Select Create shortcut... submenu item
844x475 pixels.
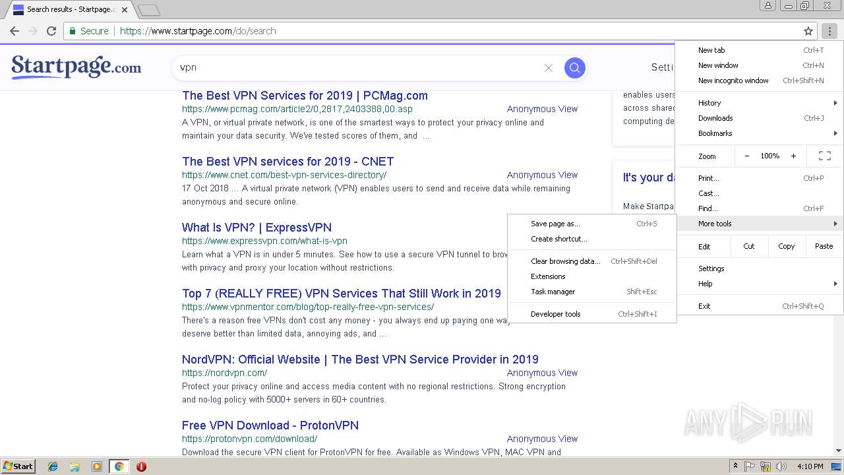(592, 239)
